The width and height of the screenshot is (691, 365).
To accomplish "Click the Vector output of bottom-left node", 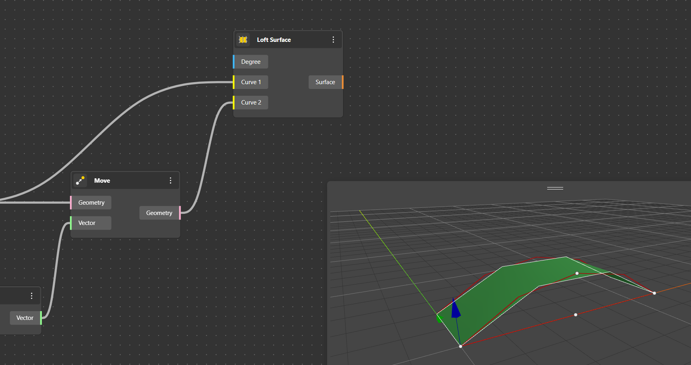I will (x=26, y=318).
